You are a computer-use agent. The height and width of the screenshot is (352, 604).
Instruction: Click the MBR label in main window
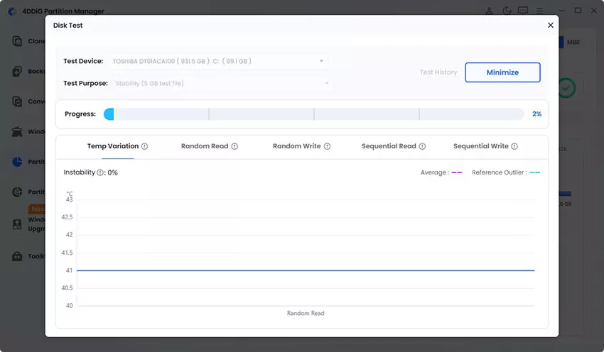pyautogui.click(x=573, y=43)
